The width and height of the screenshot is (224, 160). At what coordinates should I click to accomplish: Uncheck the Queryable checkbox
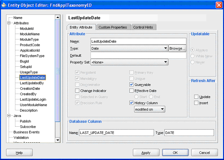coord(131,85)
